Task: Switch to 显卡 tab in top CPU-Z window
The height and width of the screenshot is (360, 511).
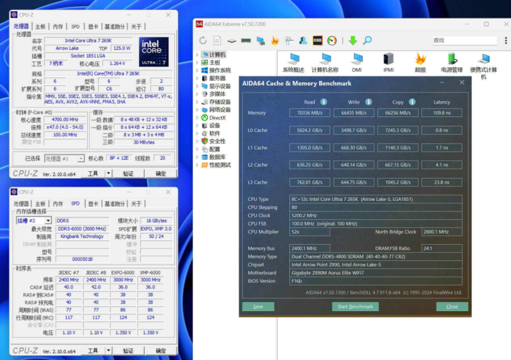Action: 93,27
